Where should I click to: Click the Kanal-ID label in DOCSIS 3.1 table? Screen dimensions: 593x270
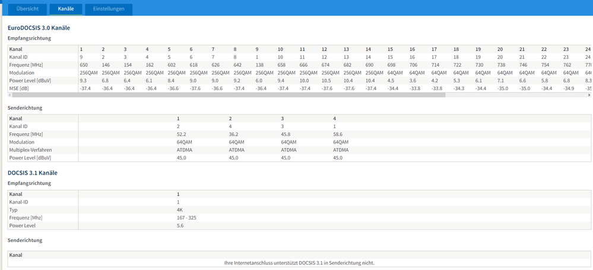pyautogui.click(x=18, y=202)
